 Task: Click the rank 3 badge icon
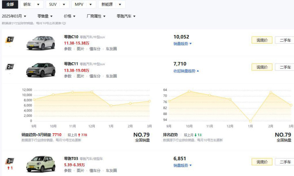click(x=9, y=161)
